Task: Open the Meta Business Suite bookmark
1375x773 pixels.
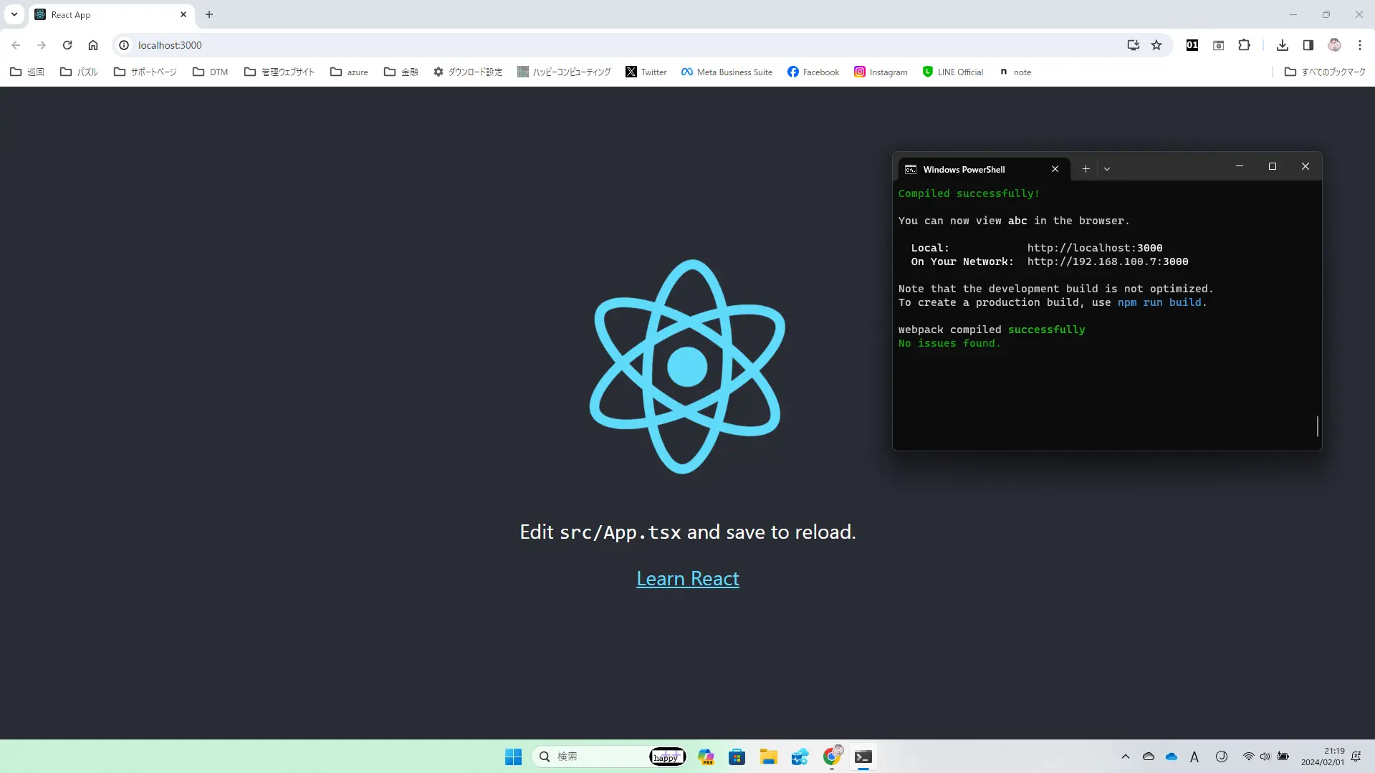Action: click(x=727, y=72)
